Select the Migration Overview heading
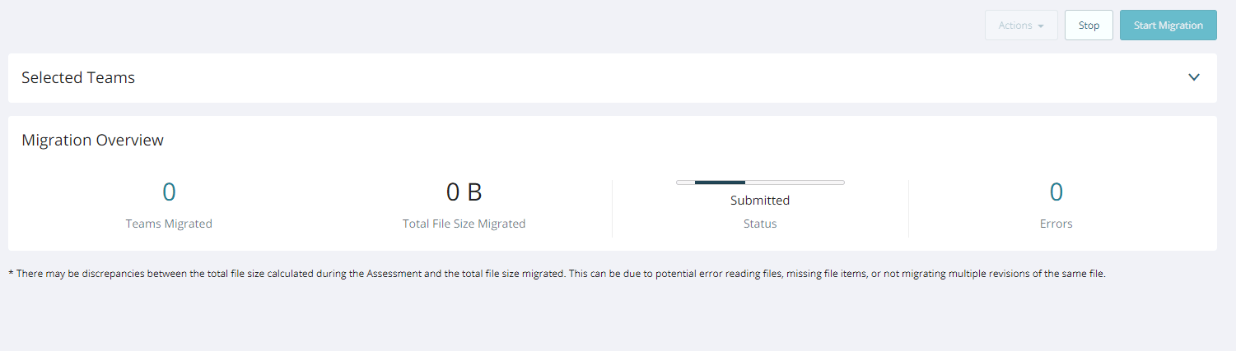 [x=92, y=141]
